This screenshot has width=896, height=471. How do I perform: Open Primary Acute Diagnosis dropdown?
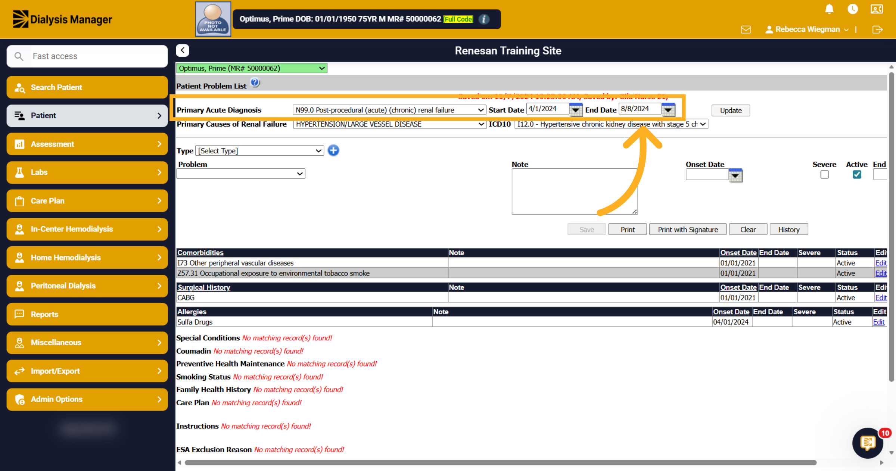coord(389,110)
